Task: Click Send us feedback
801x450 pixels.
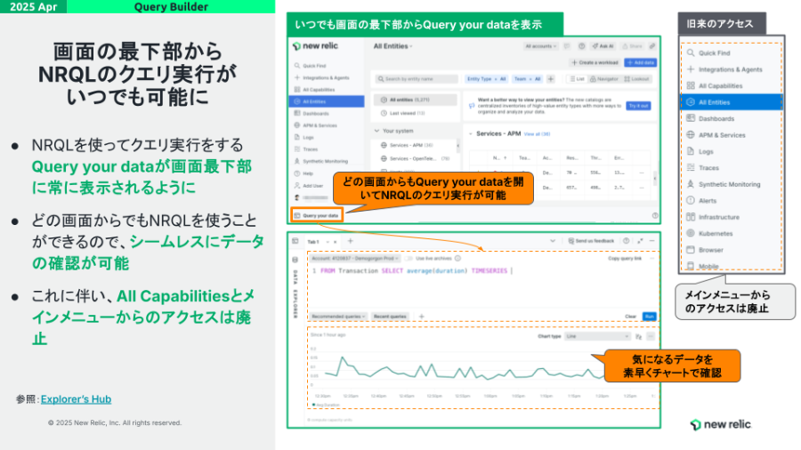Action: tap(591, 241)
